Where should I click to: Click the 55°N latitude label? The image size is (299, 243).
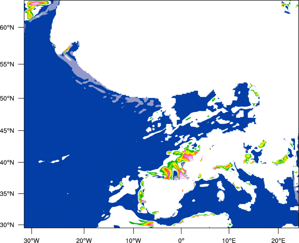click(7, 64)
